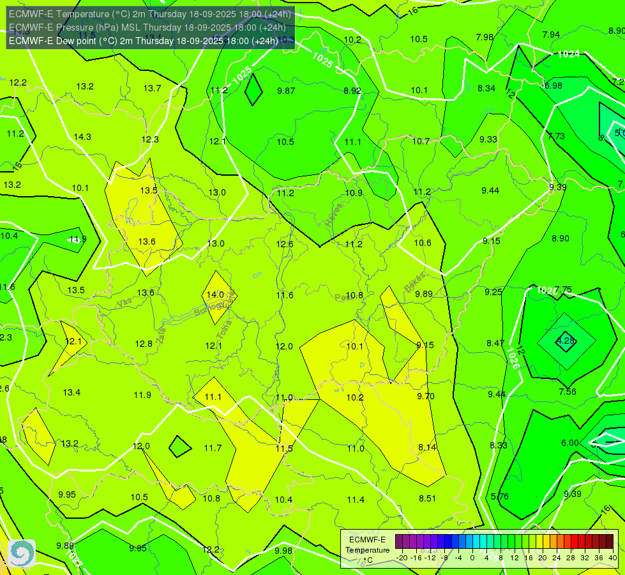Click the map value 9.33
Image resolution: width=625 pixels, height=575 pixels.
(x=488, y=139)
